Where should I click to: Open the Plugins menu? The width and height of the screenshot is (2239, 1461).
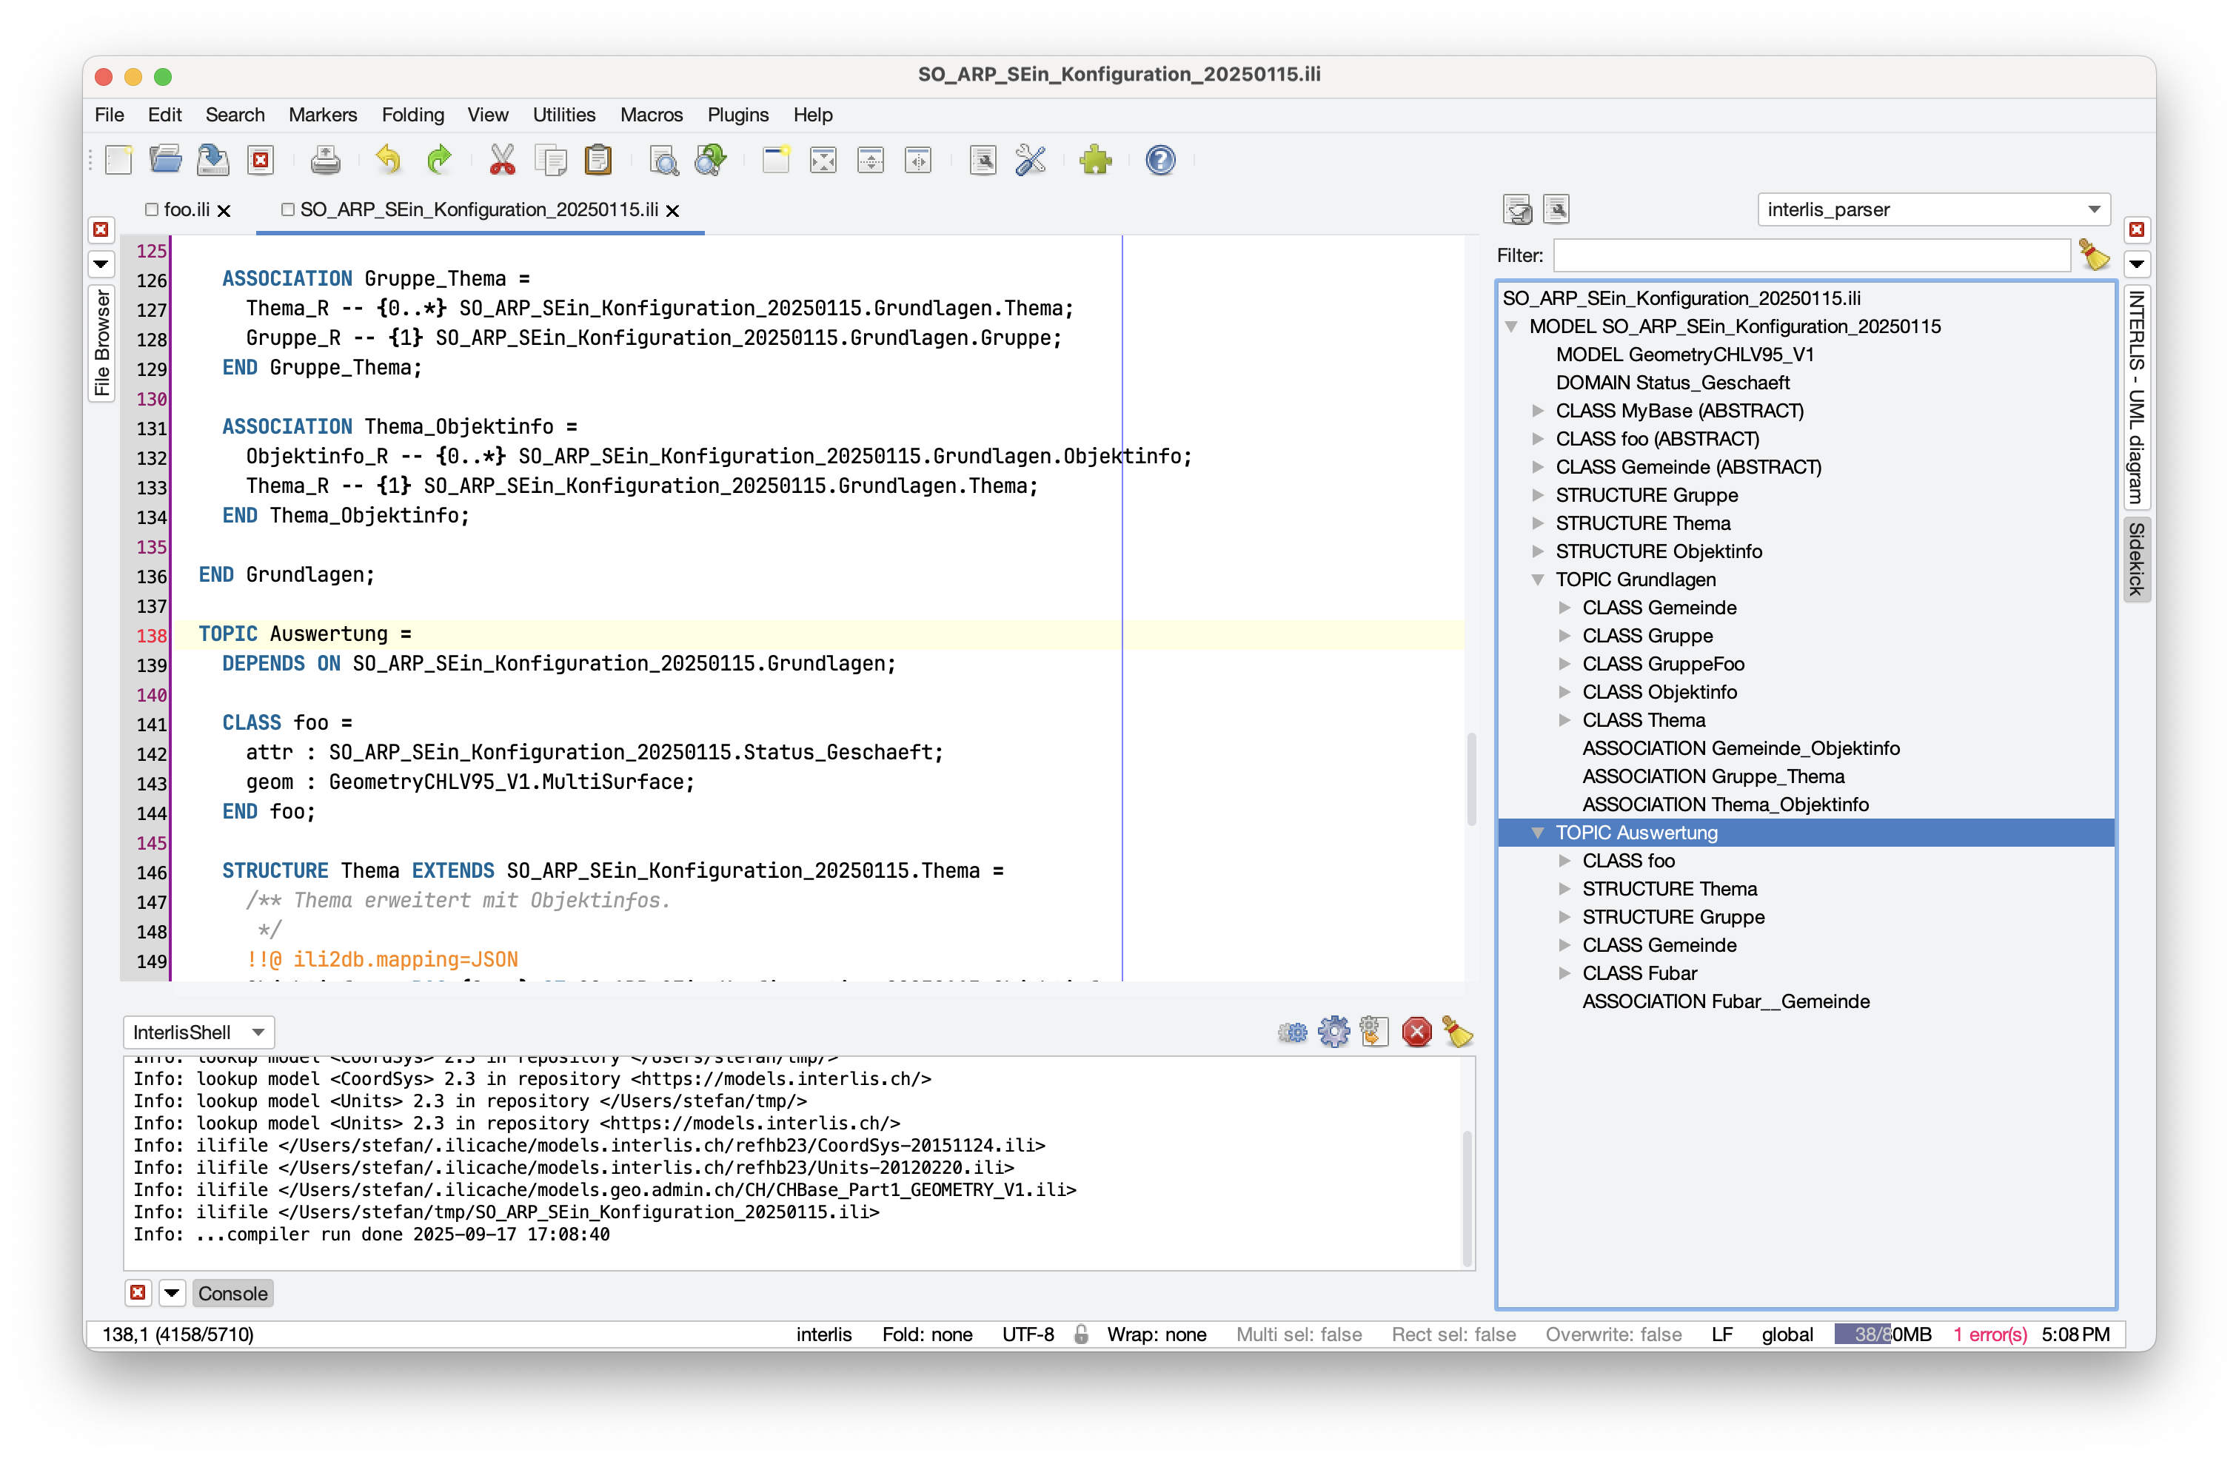coord(737,115)
